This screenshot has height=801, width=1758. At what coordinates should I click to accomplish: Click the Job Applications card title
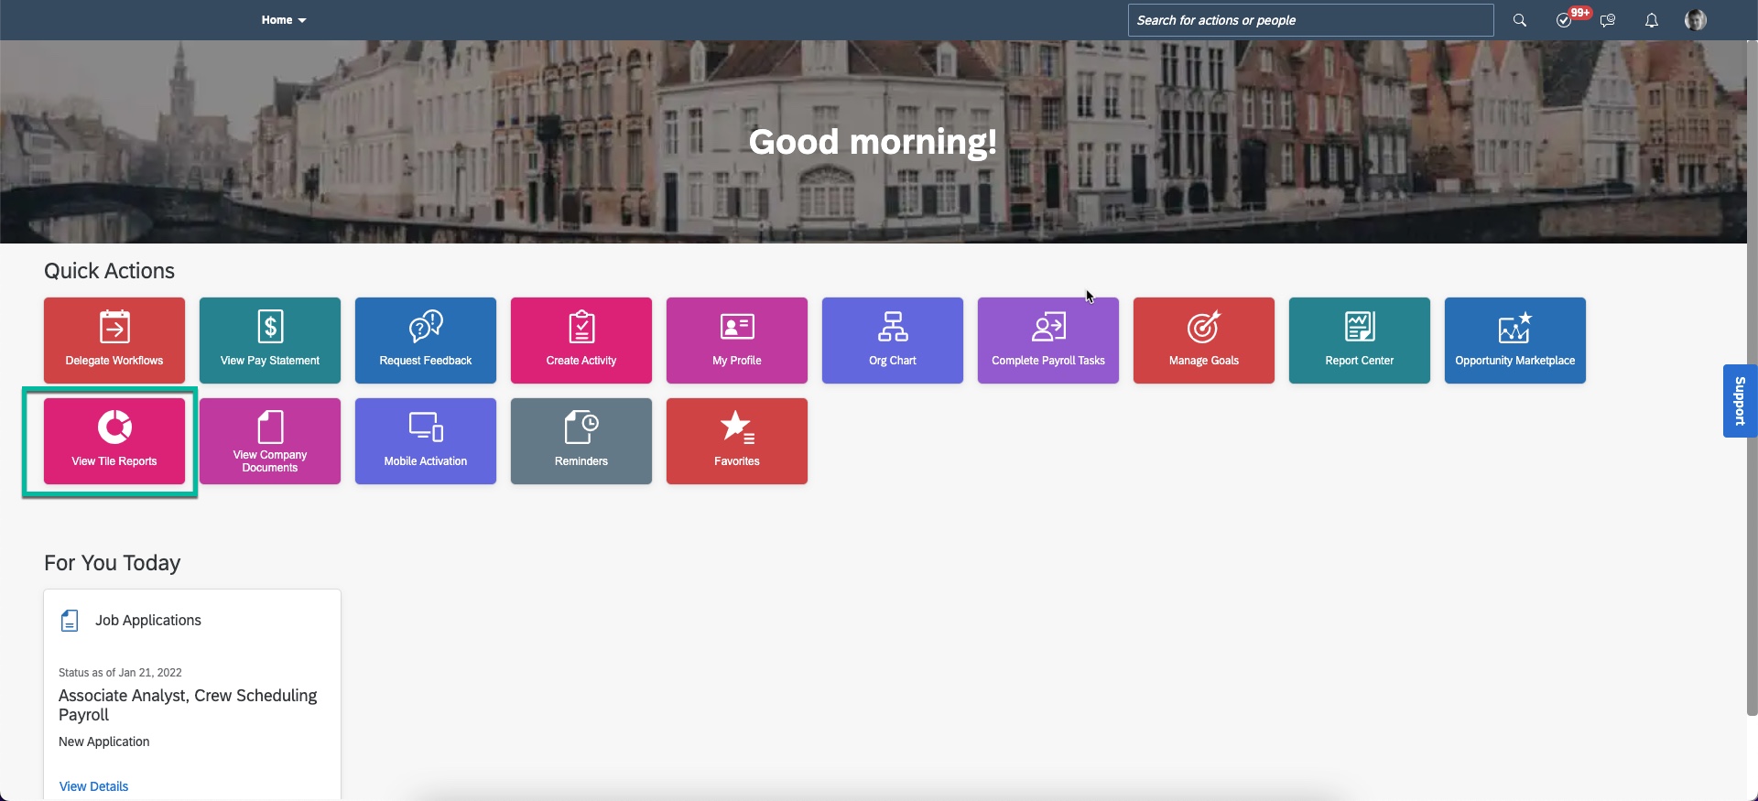pyautogui.click(x=148, y=620)
